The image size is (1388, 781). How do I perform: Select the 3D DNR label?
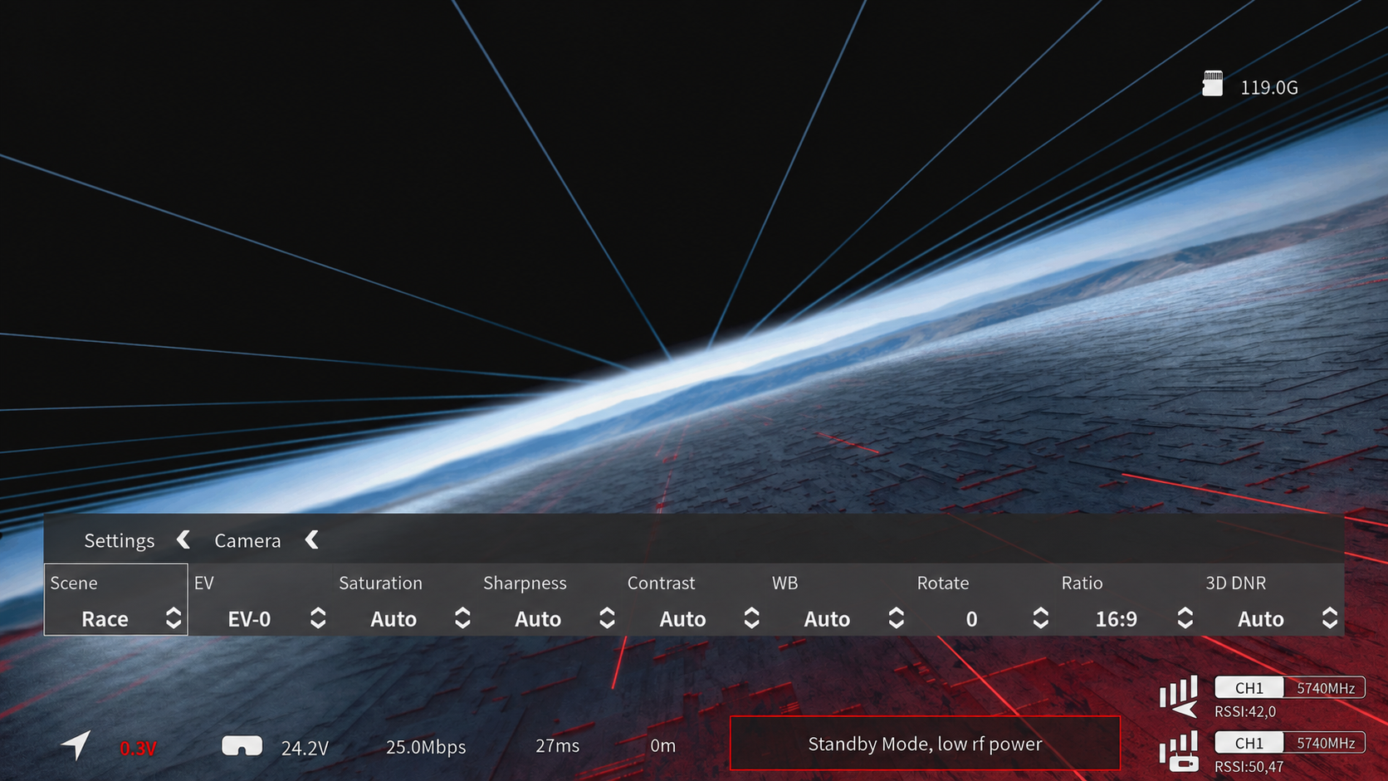(1235, 583)
